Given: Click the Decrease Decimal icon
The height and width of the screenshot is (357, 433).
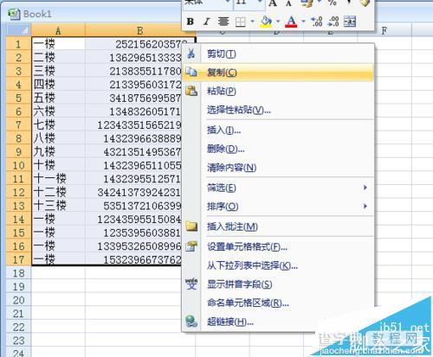Looking at the screenshot, I should click(333, 22).
